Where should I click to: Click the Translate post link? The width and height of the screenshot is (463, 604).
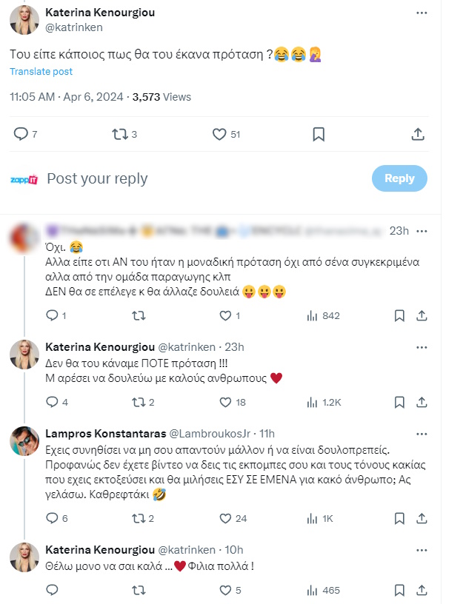point(41,71)
